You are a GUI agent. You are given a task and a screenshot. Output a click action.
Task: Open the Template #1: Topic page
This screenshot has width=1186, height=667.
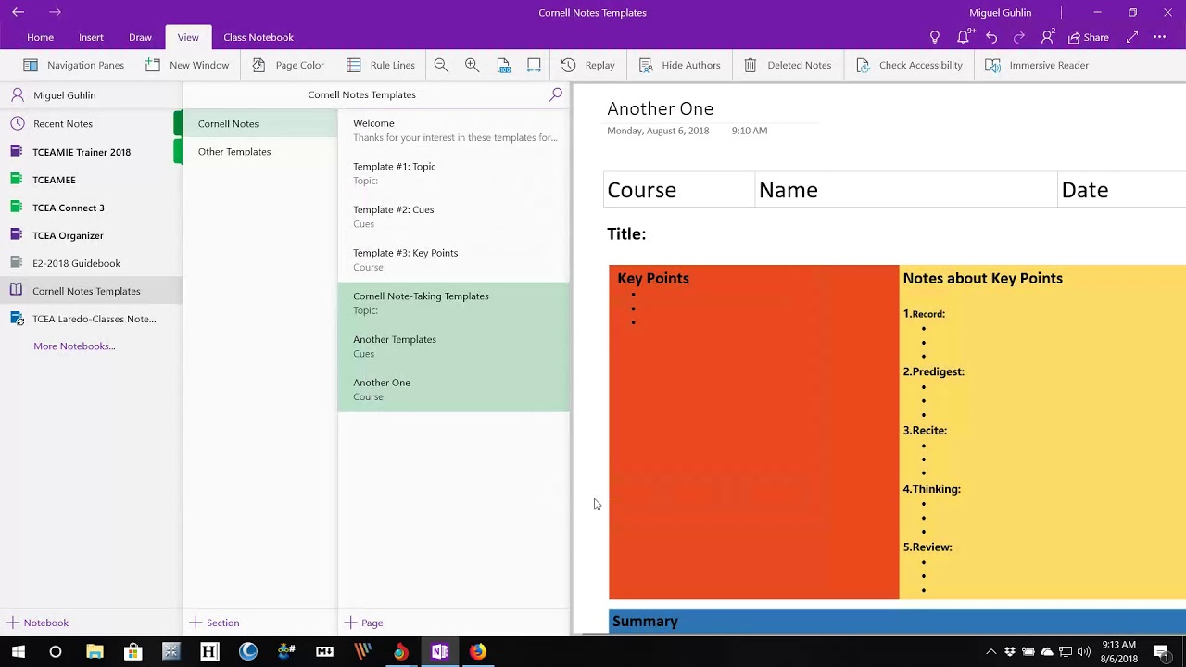[x=454, y=173]
